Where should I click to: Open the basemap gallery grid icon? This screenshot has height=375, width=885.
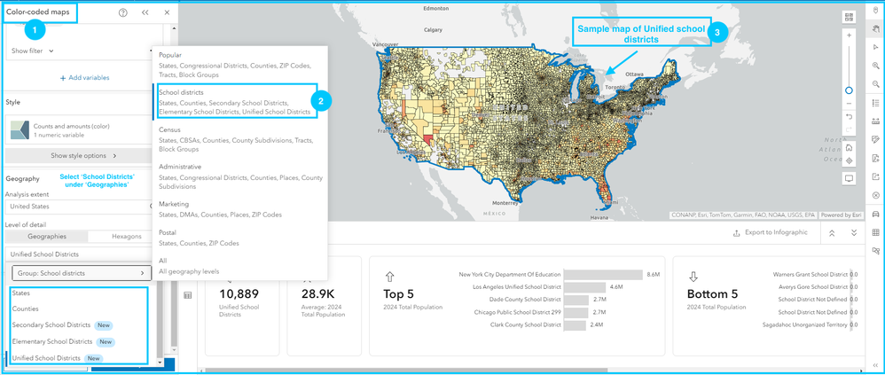(x=849, y=17)
